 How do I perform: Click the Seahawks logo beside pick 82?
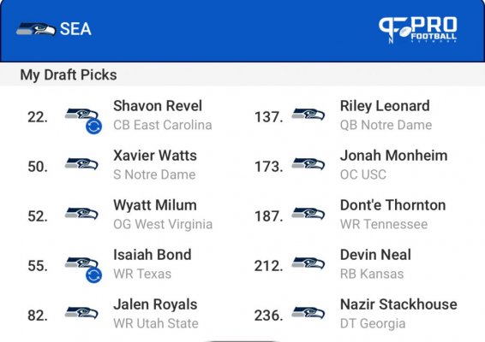tap(81, 313)
